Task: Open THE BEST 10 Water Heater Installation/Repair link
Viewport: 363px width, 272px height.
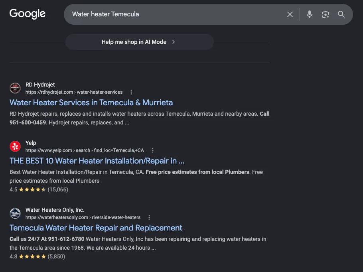Action: (97, 161)
